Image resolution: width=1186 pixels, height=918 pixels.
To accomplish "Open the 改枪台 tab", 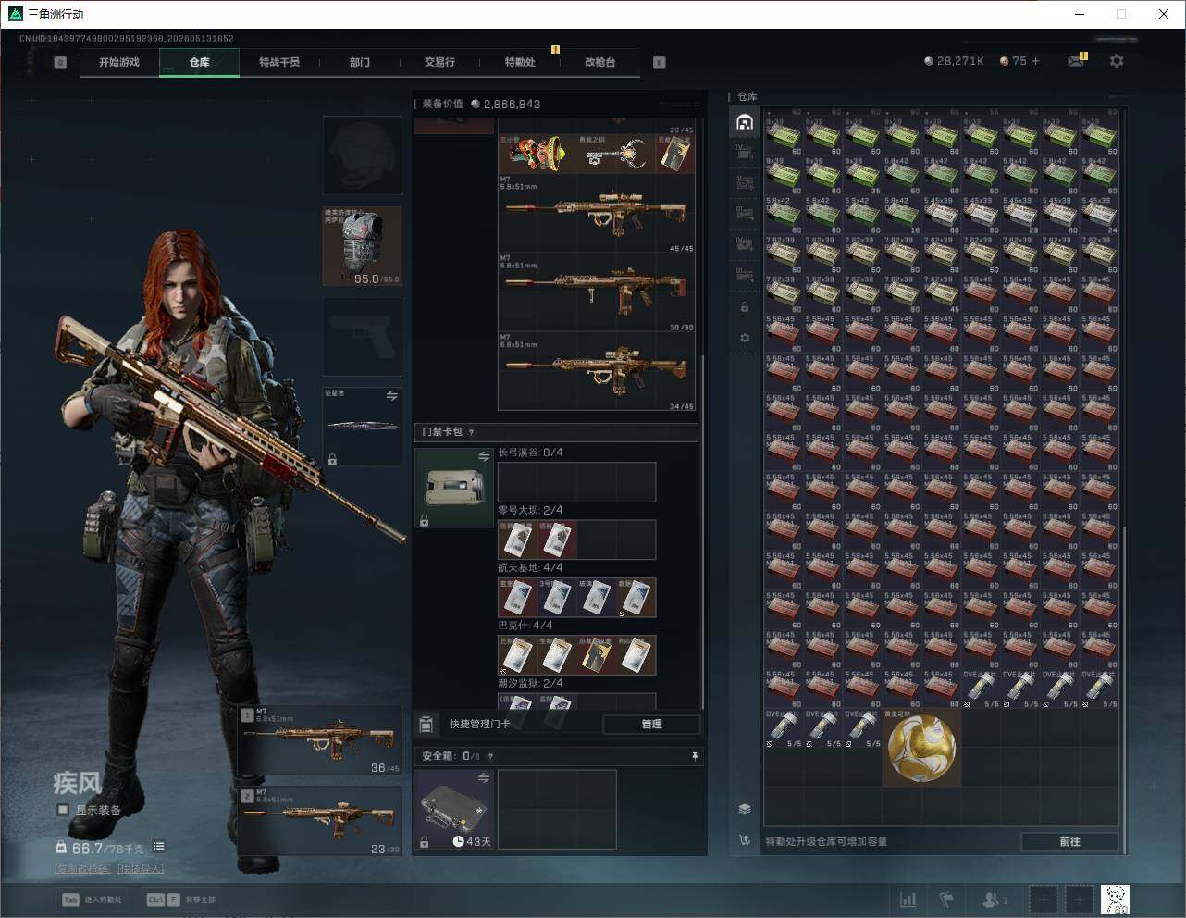I will click(x=599, y=62).
